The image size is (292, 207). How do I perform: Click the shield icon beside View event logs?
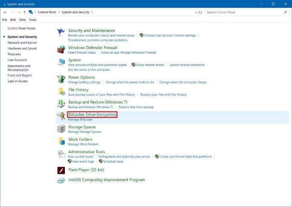click(x=70, y=161)
